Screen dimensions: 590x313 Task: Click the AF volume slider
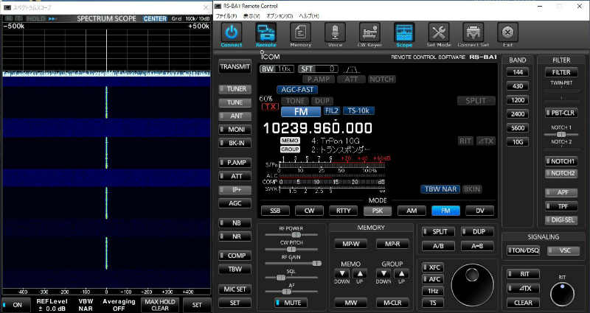tap(291, 292)
